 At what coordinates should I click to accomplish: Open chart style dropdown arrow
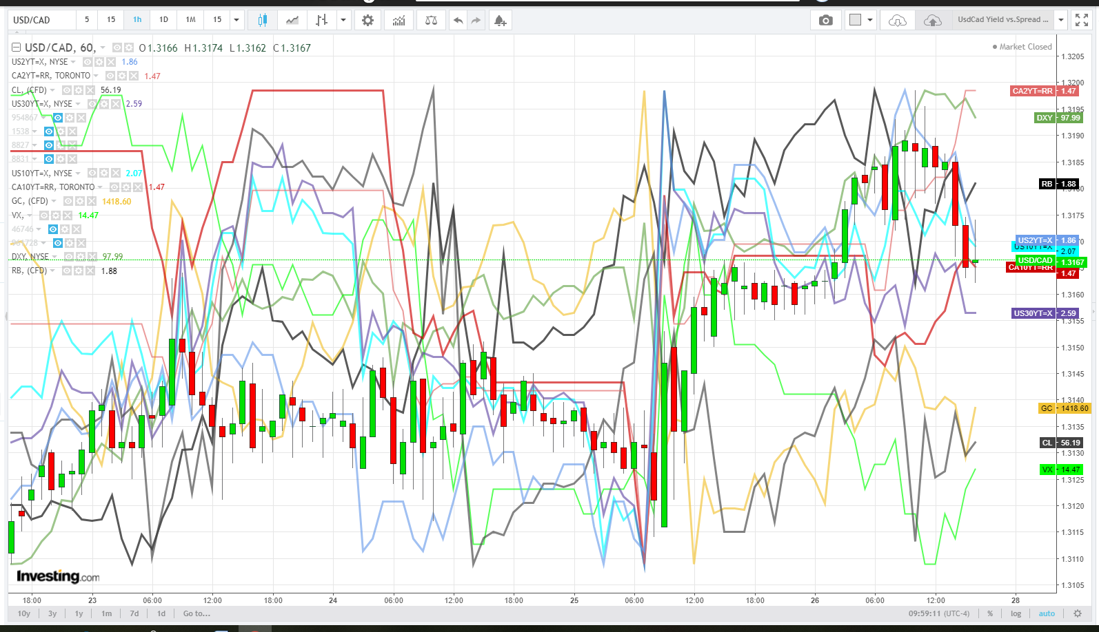coord(343,20)
